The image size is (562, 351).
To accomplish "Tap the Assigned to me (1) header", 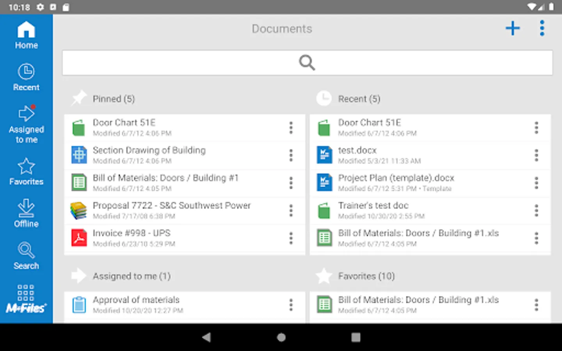I will tap(132, 276).
